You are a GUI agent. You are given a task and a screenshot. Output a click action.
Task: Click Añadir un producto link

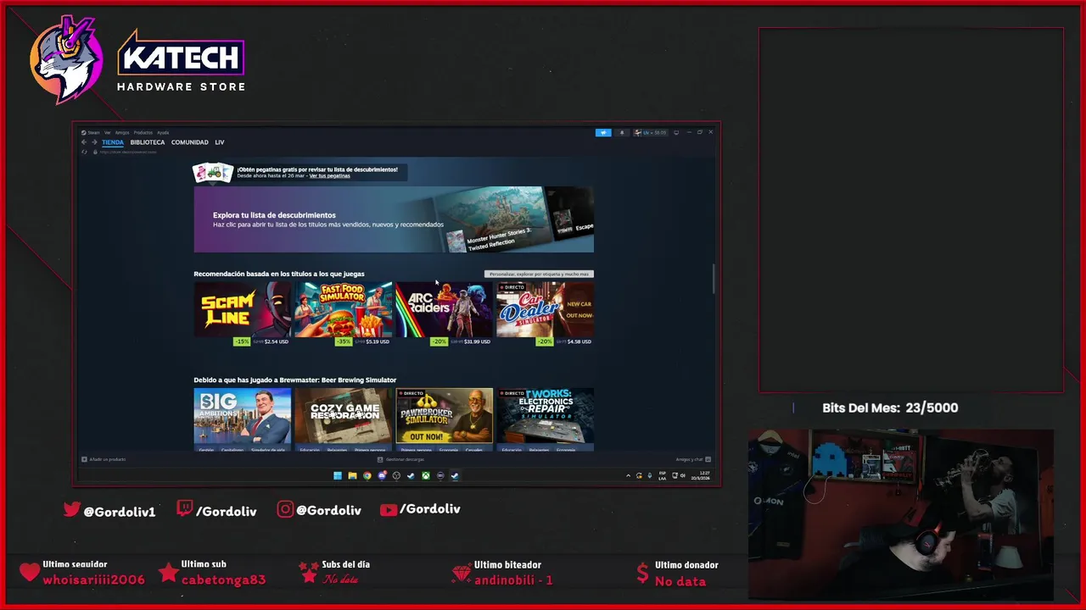108,459
